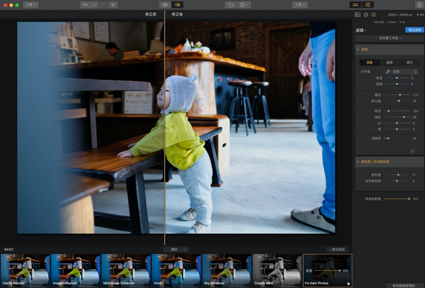Toggle the presets filmstrip panel
Image resolution: width=425 pixels, height=288 pixels.
(x=356, y=5)
